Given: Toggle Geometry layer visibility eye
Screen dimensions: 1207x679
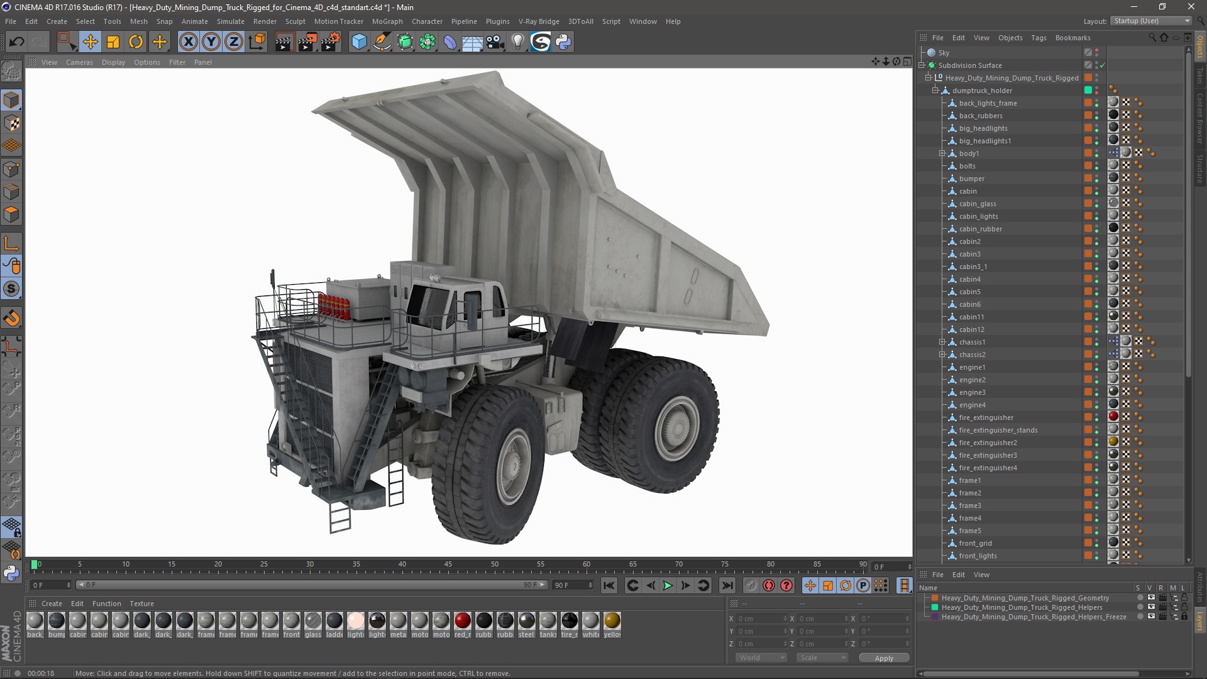Looking at the screenshot, I should coord(1151,598).
